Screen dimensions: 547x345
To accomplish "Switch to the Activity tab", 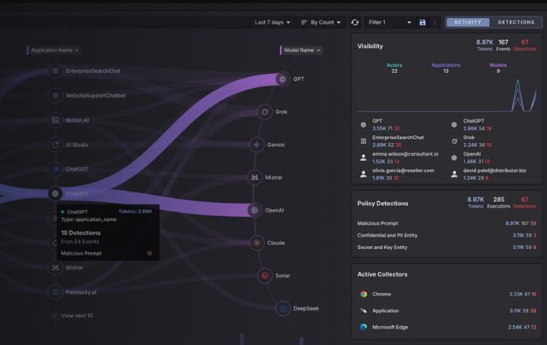I will tap(468, 22).
